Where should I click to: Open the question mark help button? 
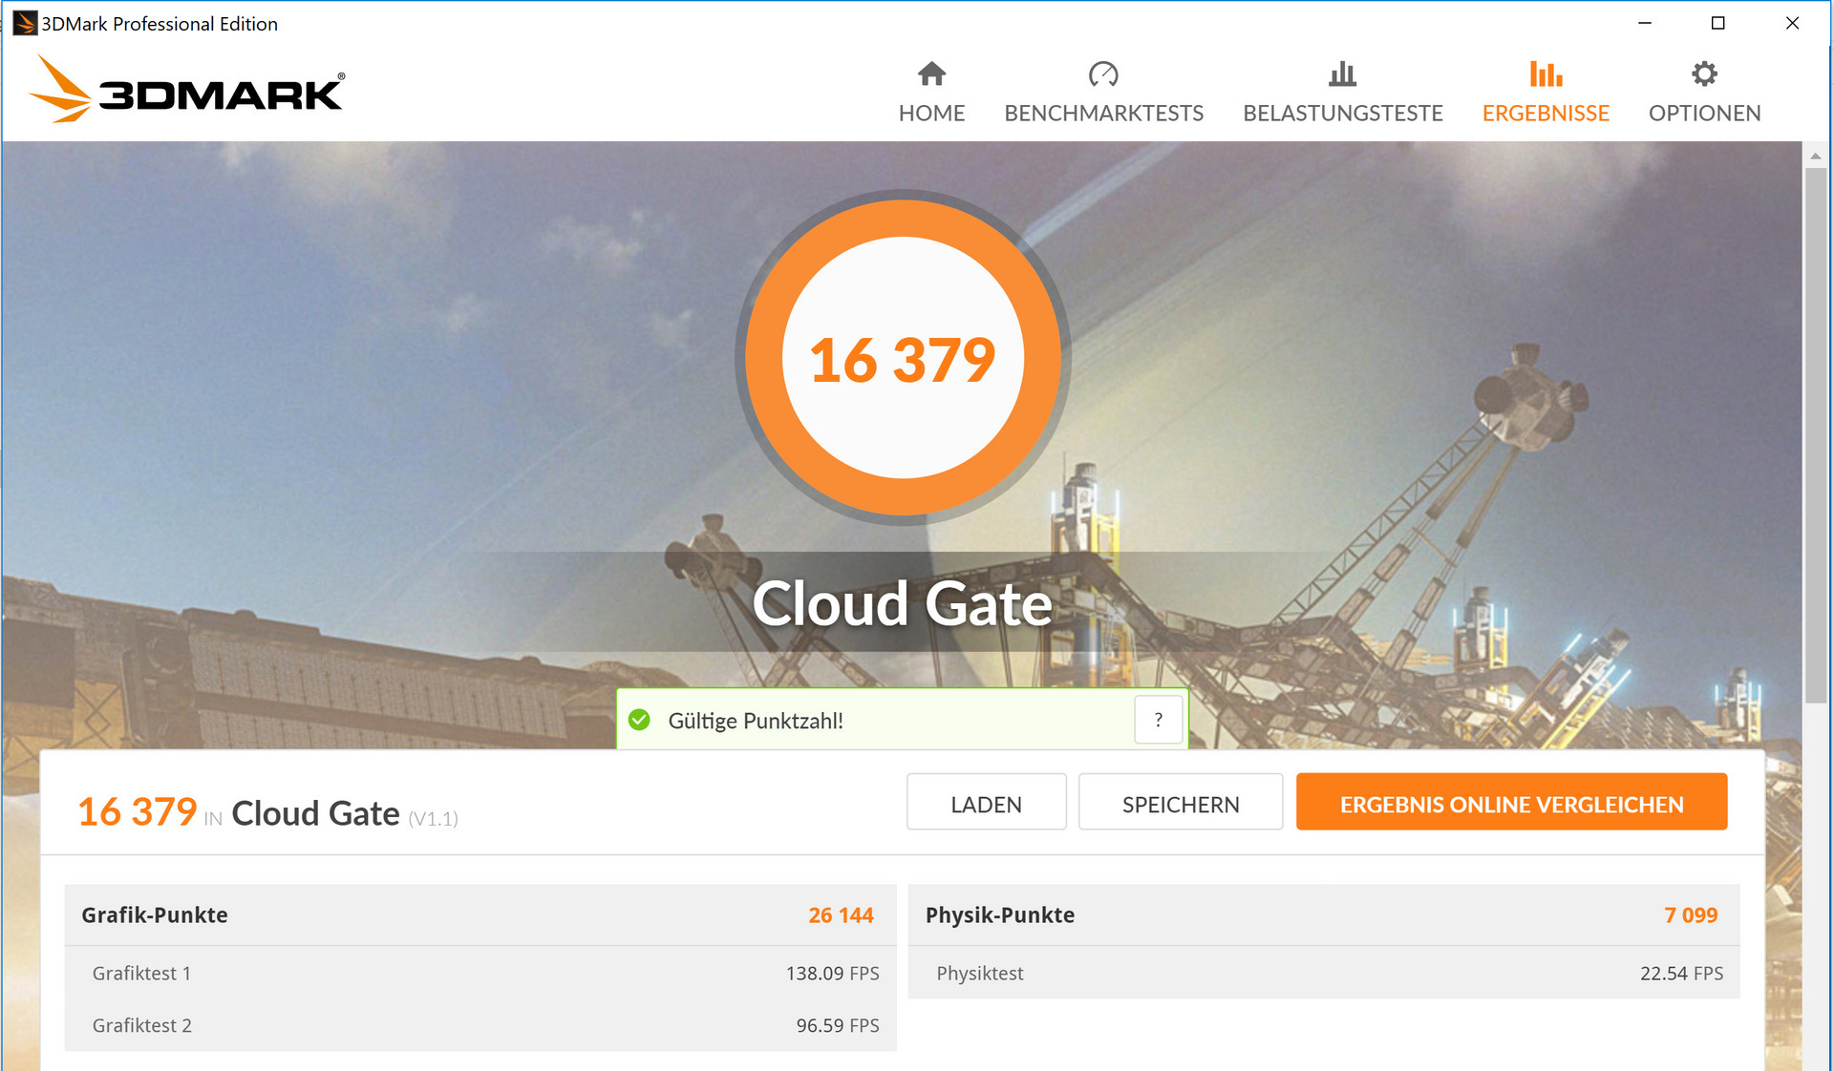(1159, 720)
